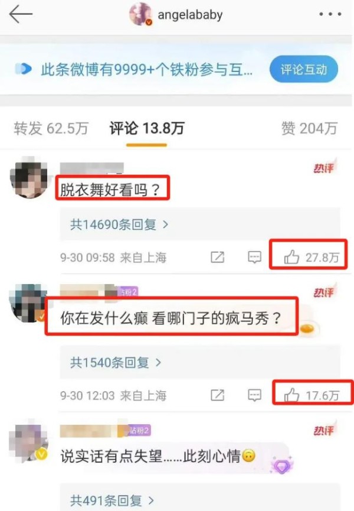Image resolution: width=354 pixels, height=511 pixels.
Task: Tap the diamond badge on third comment
Action: 281,466
